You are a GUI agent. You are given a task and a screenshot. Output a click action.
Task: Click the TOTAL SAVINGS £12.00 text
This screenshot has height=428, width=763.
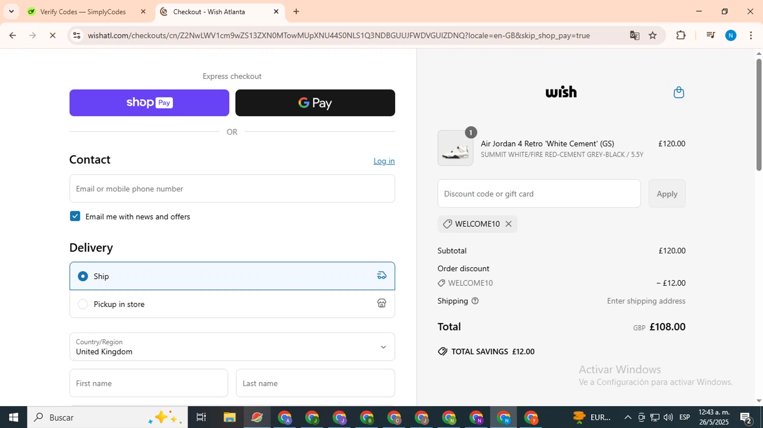coord(492,351)
